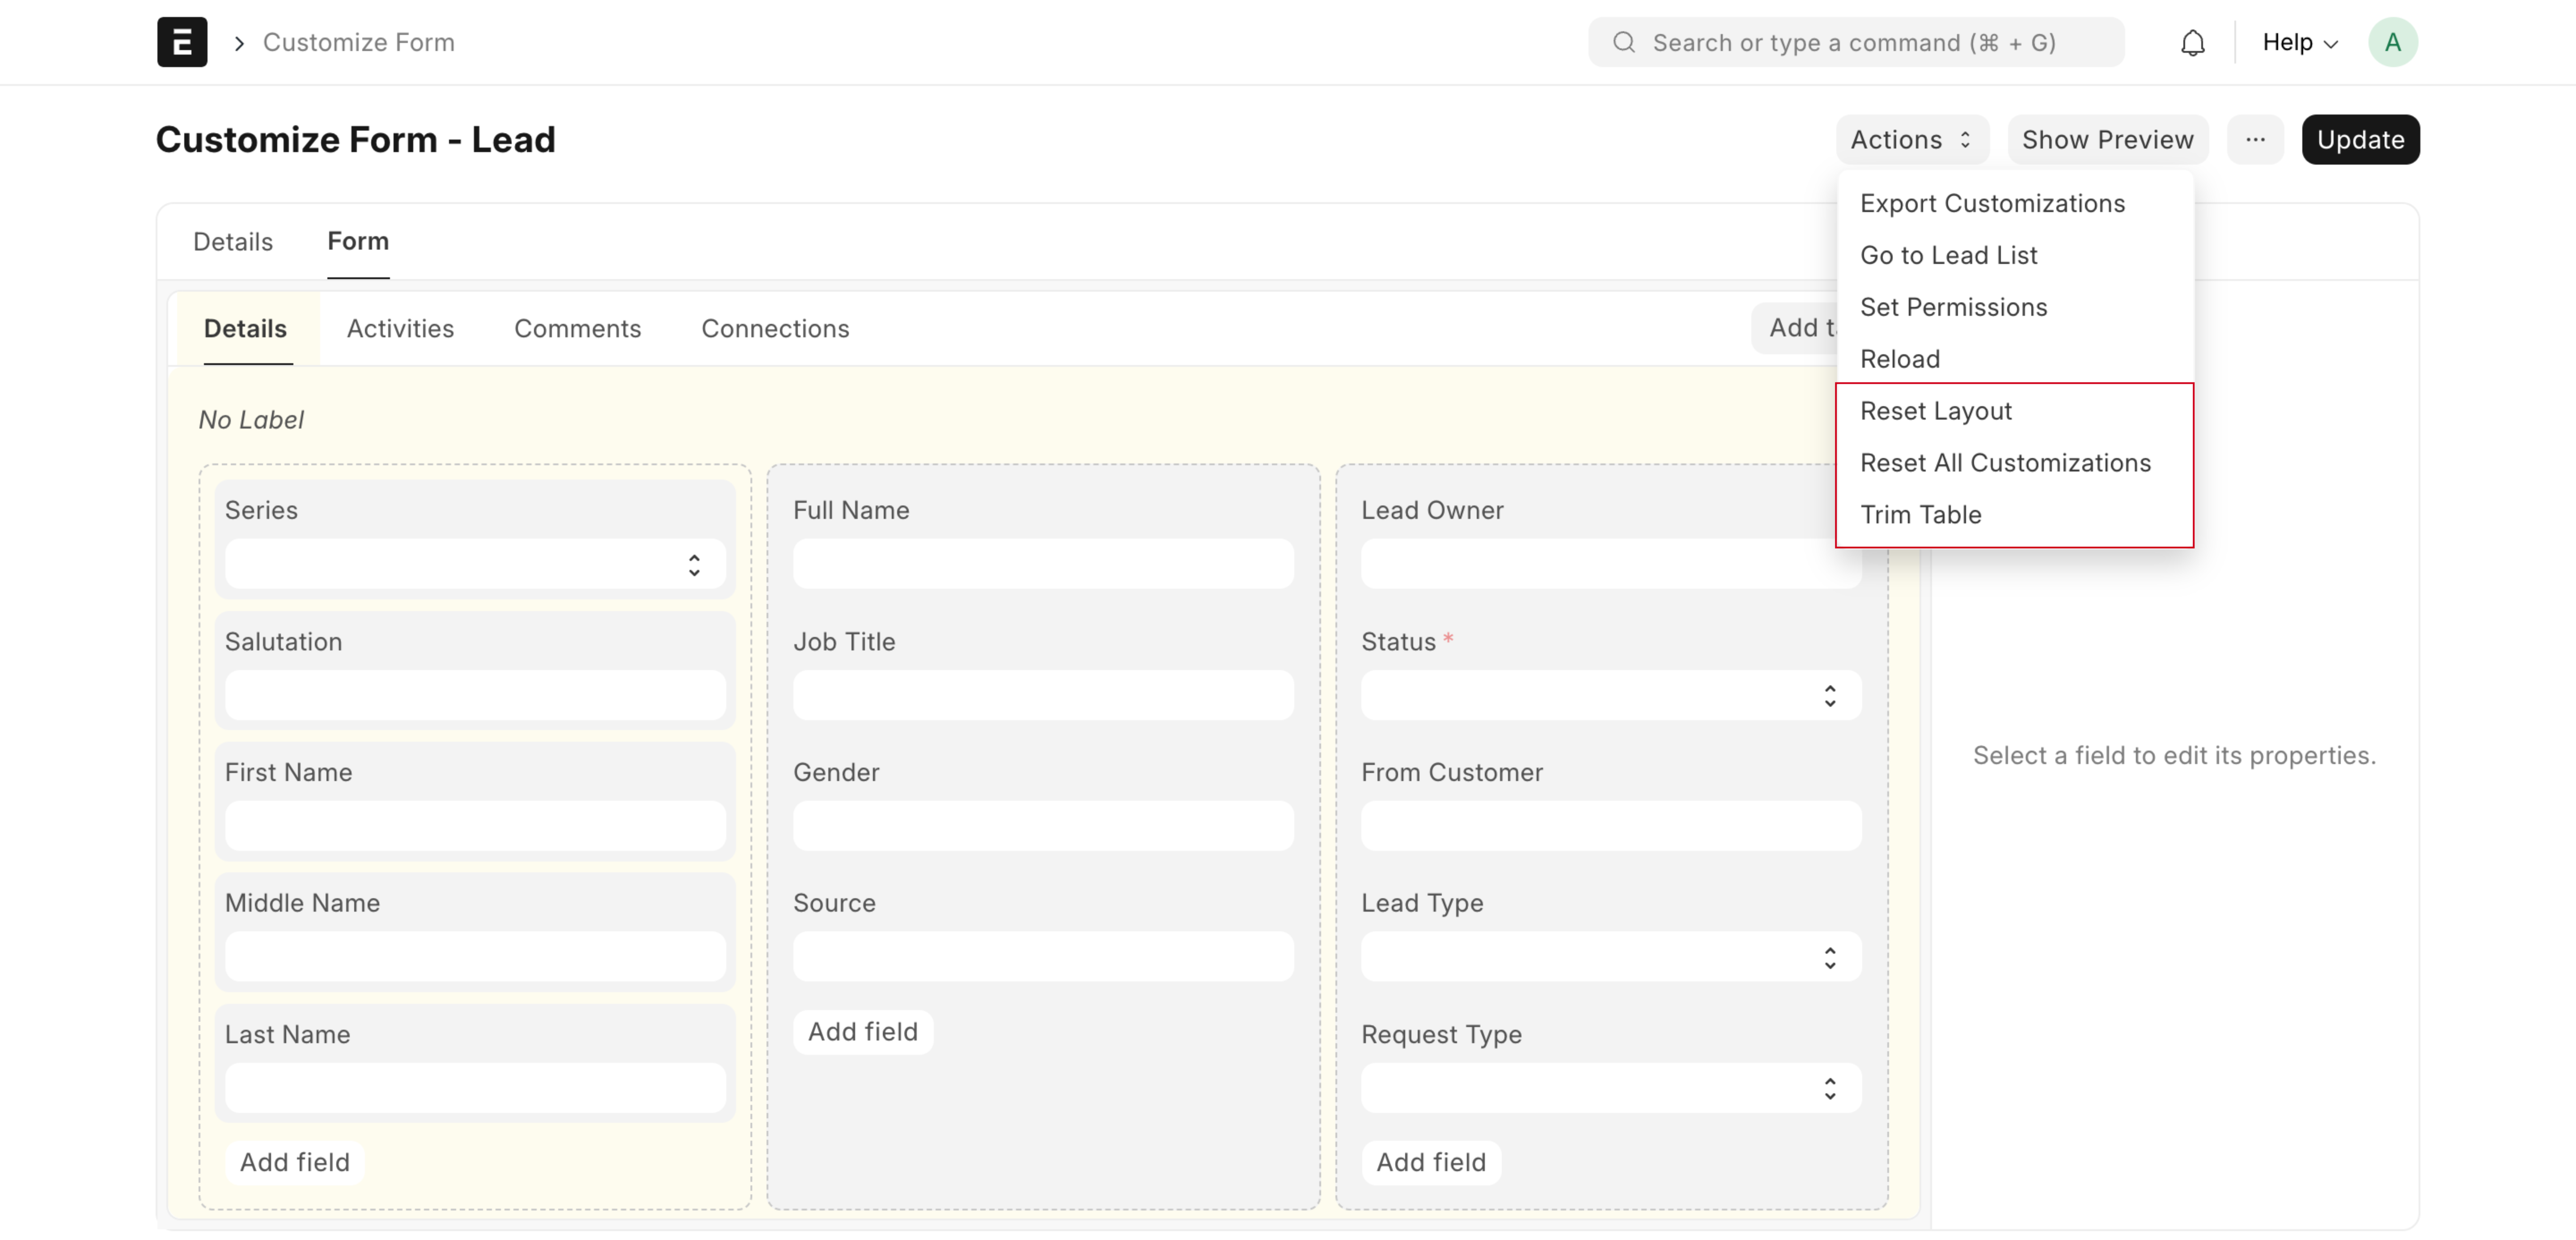The height and width of the screenshot is (1240, 2576).
Task: Add field under the Source column
Action: (x=862, y=1032)
